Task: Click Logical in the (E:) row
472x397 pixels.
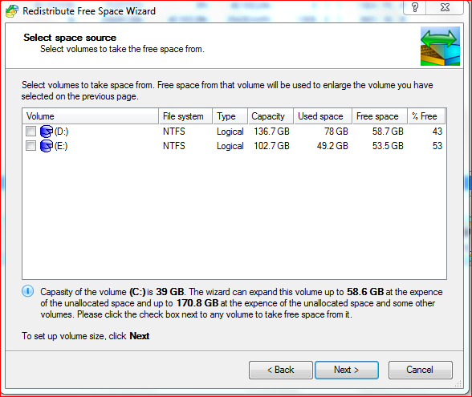Action: (230, 146)
